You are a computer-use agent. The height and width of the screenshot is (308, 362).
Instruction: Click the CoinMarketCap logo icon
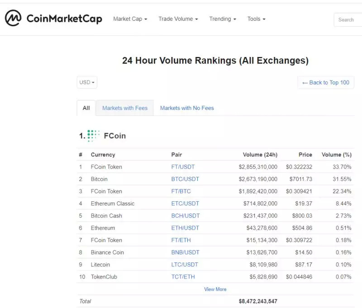click(x=13, y=19)
